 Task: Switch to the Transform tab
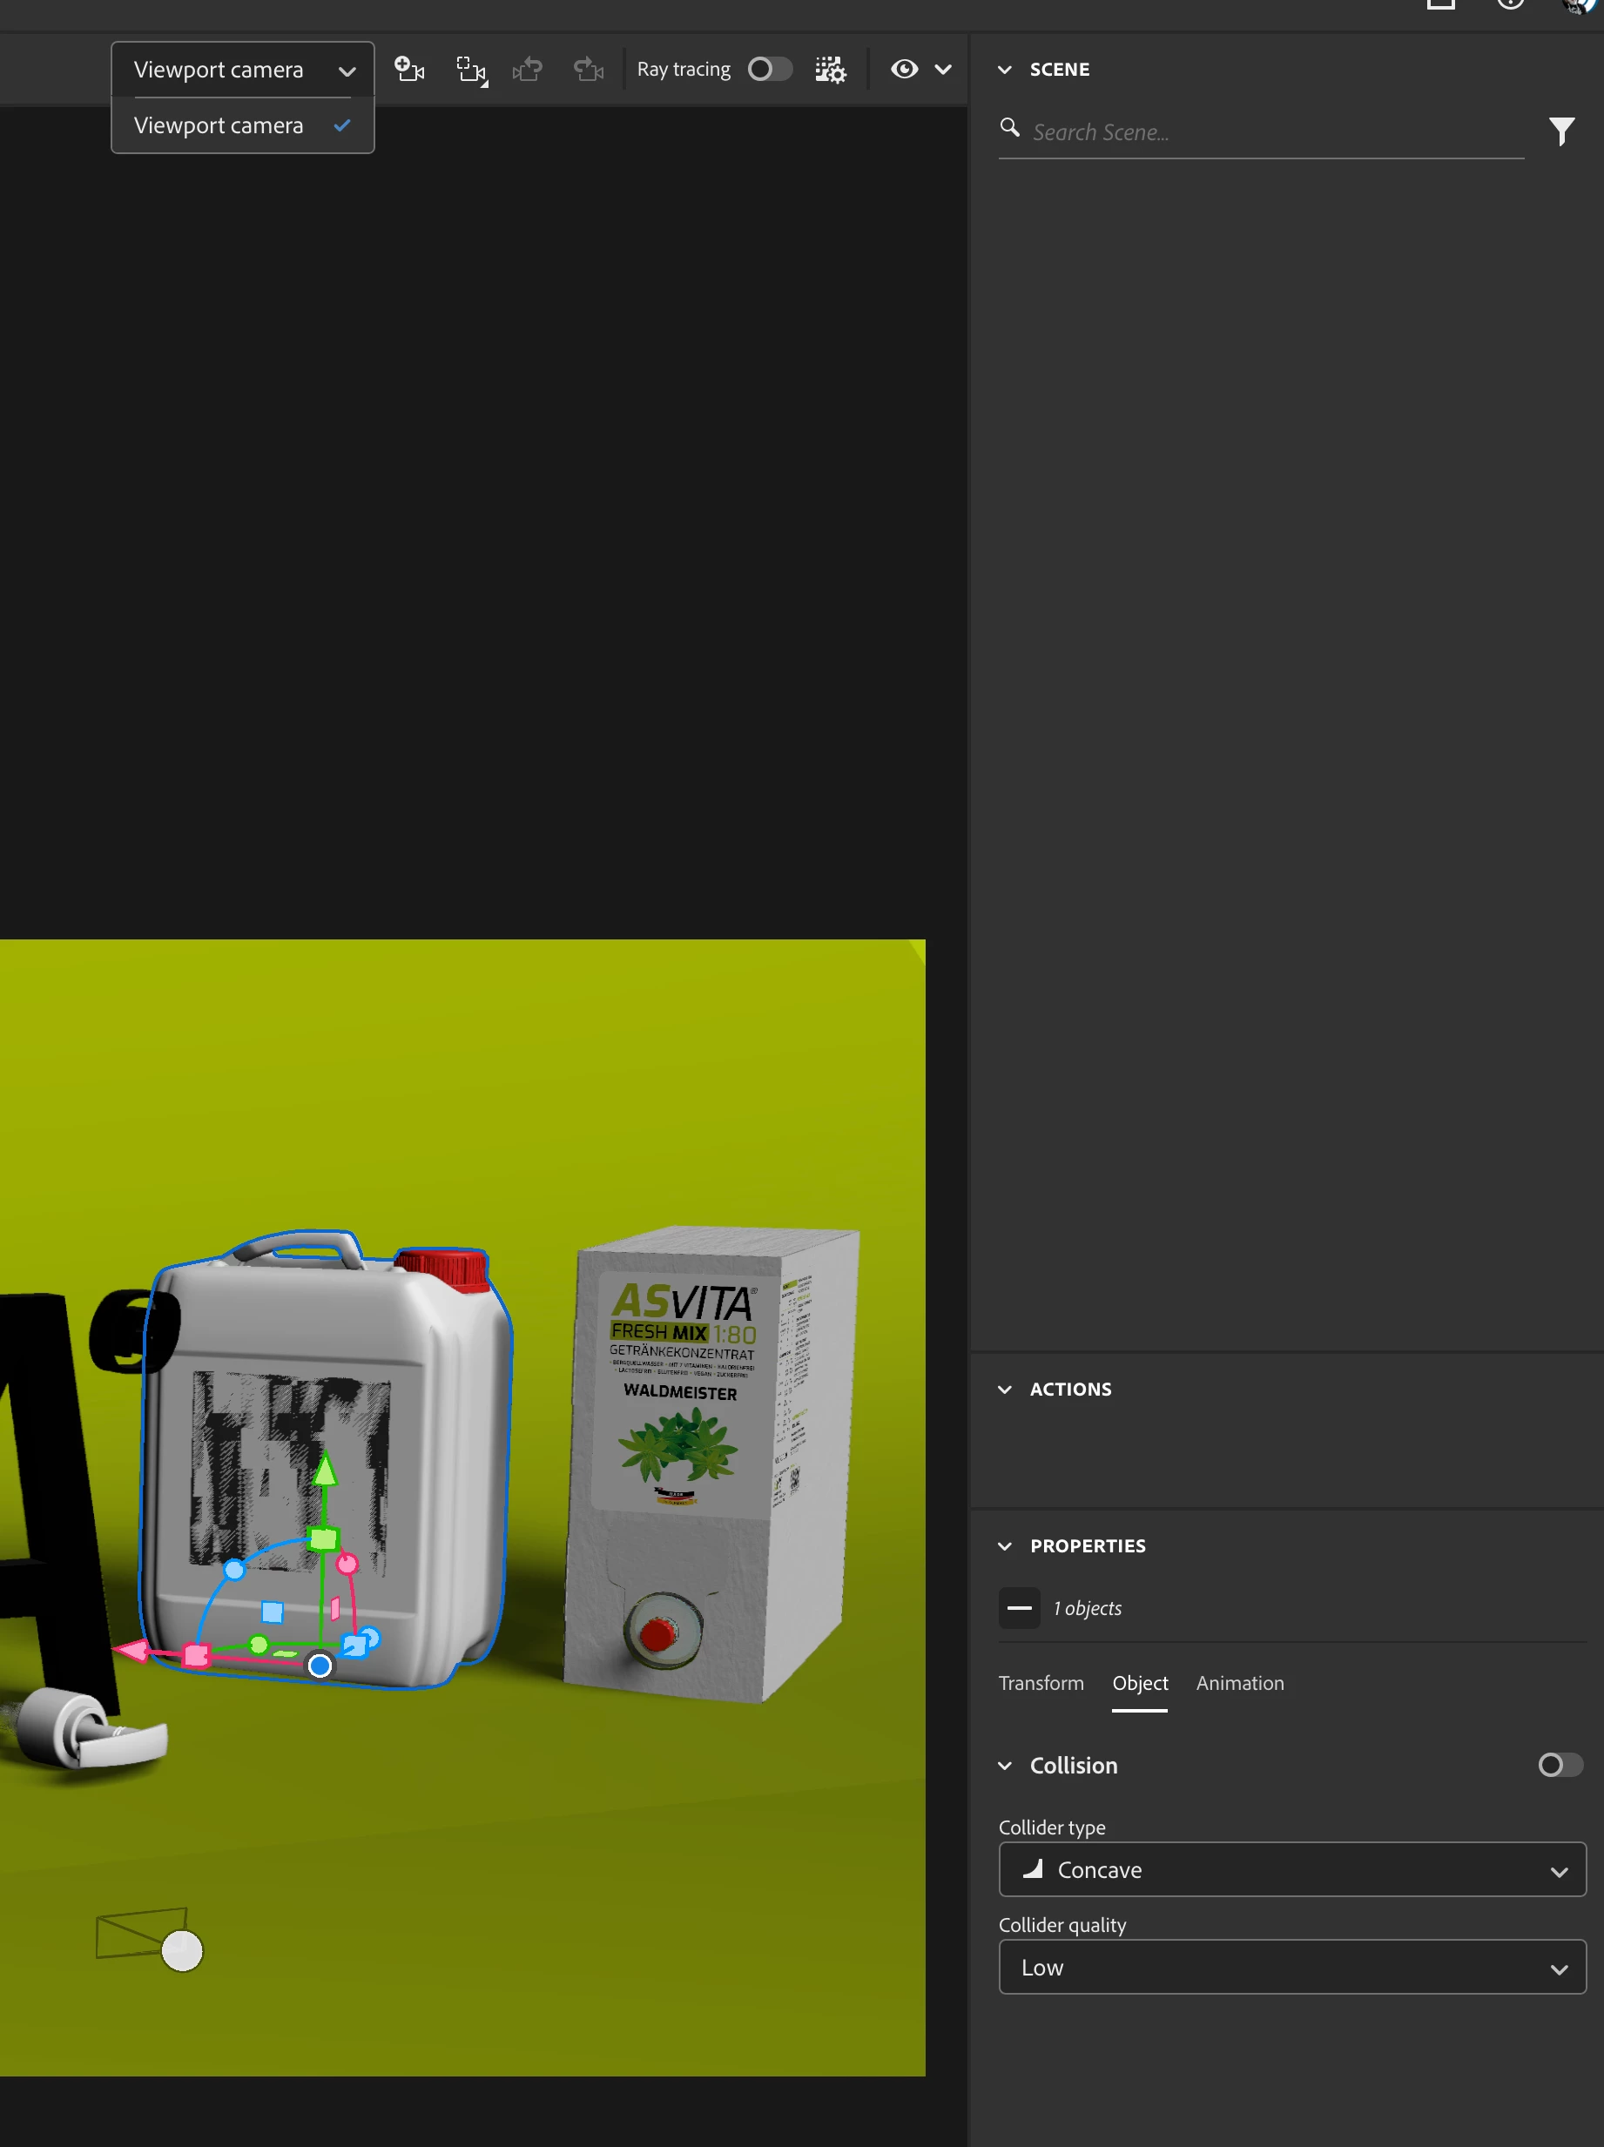point(1041,1683)
